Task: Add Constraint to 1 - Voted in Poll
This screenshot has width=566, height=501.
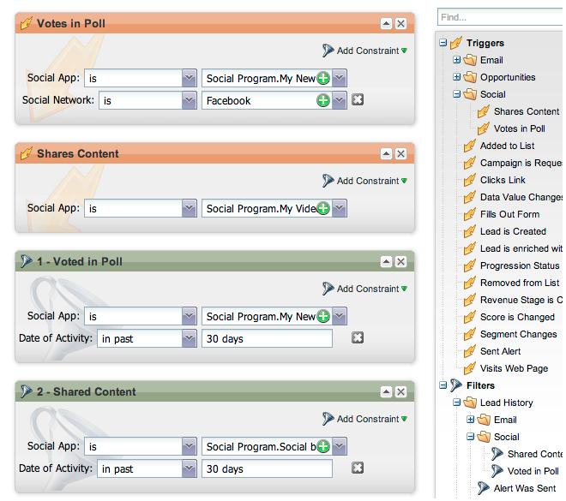Action: (366, 289)
